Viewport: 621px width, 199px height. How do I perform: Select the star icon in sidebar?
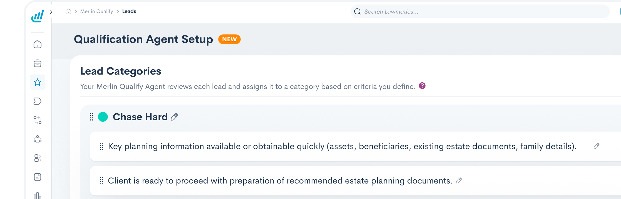coord(38,82)
